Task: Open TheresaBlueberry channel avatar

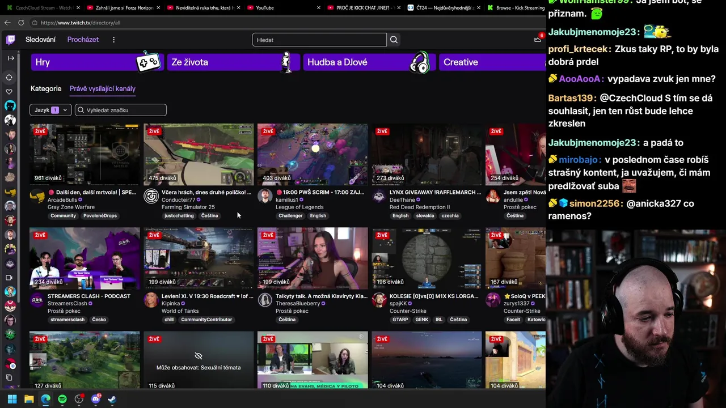Action: pos(265,300)
